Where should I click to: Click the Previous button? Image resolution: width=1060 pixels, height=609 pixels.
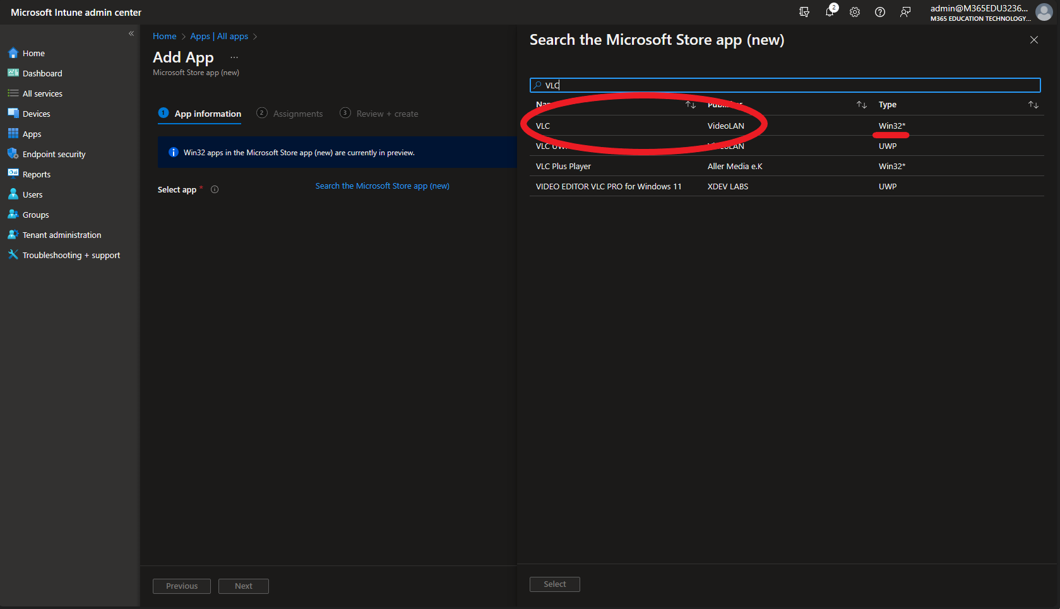tap(182, 586)
